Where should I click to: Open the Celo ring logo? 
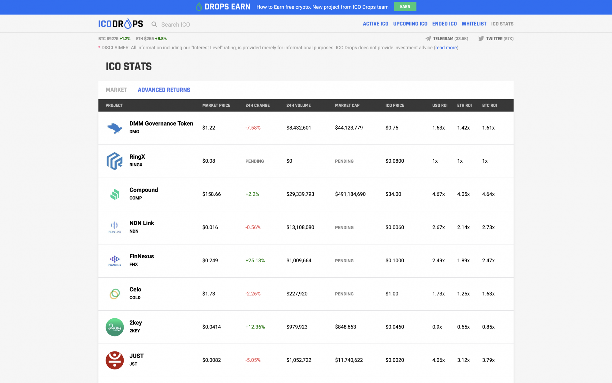pyautogui.click(x=115, y=294)
